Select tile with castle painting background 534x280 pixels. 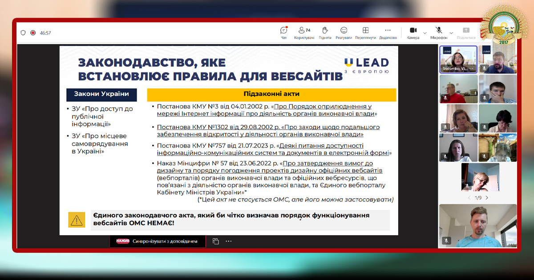[498, 148]
